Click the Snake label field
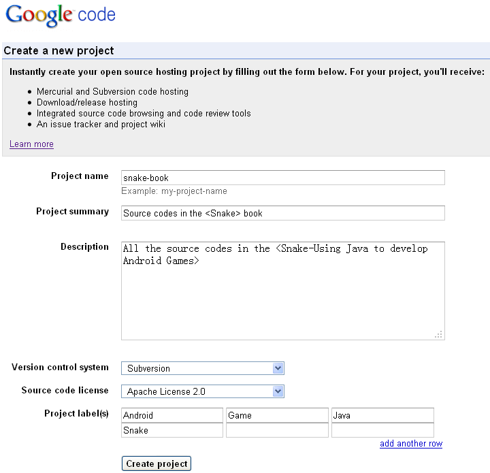Viewport: 490px width, 473px height. [172, 430]
